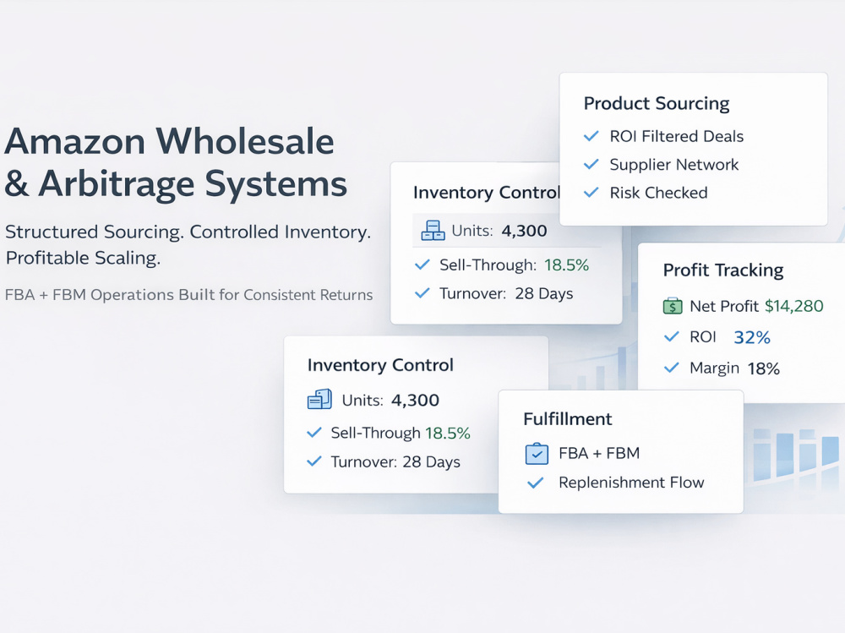Select the Inventory Control heading partly covered by Product Sourcing

[486, 193]
